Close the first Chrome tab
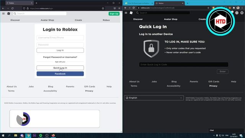The width and height of the screenshot is (245, 138). (152, 3)
